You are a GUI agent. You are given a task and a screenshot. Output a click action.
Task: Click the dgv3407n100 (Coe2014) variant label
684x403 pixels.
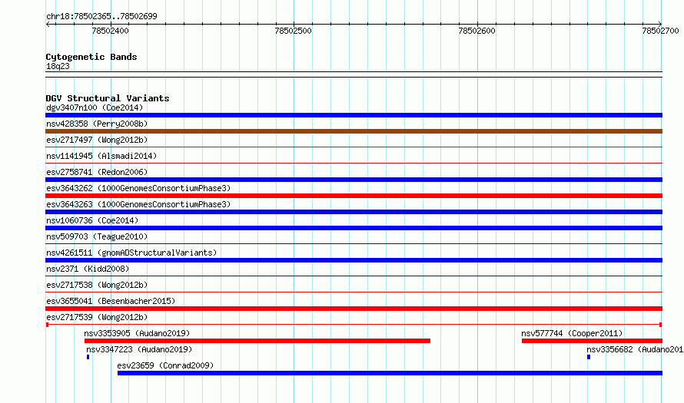[x=95, y=107]
